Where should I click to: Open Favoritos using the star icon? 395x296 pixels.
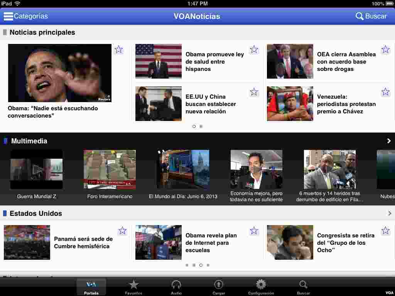click(133, 284)
